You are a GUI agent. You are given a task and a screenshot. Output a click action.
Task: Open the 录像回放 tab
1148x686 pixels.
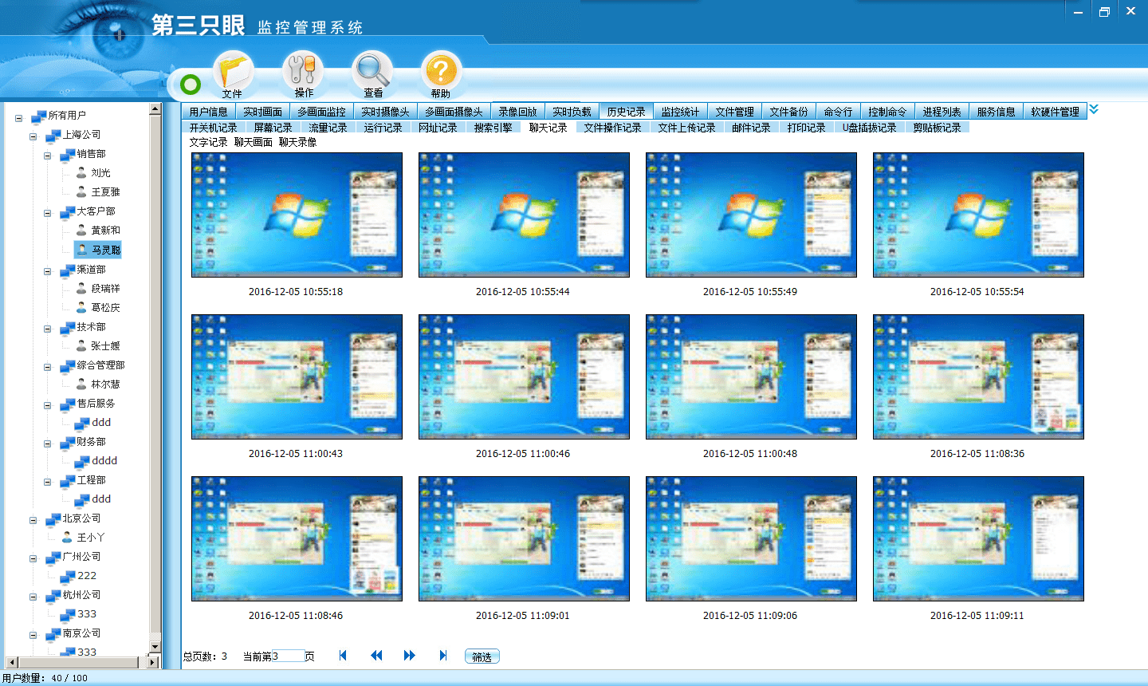[x=518, y=112]
